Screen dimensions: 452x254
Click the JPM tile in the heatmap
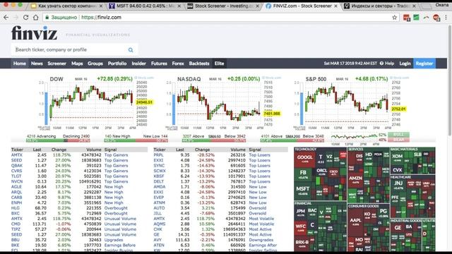[300, 212]
